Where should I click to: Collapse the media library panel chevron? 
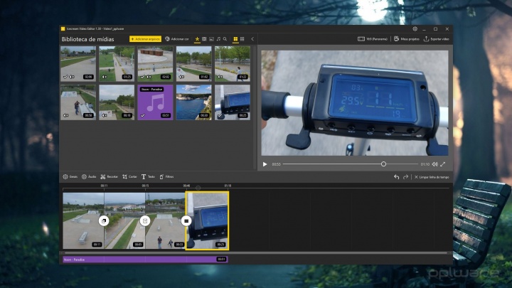(x=252, y=38)
